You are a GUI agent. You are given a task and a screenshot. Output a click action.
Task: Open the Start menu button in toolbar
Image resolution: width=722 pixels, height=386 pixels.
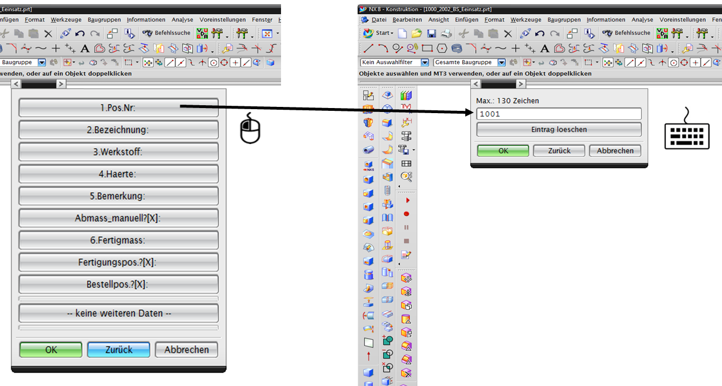[378, 33]
